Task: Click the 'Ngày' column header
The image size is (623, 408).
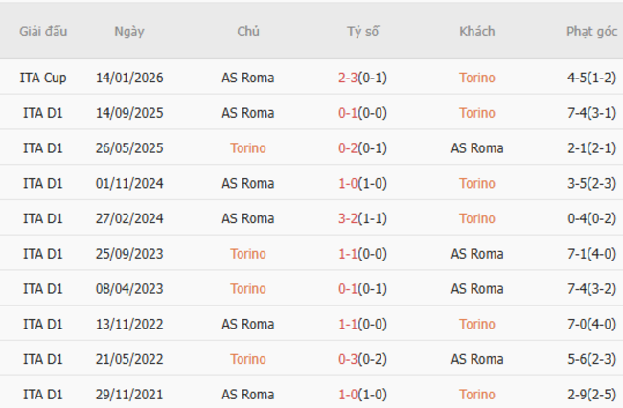Action: [129, 32]
